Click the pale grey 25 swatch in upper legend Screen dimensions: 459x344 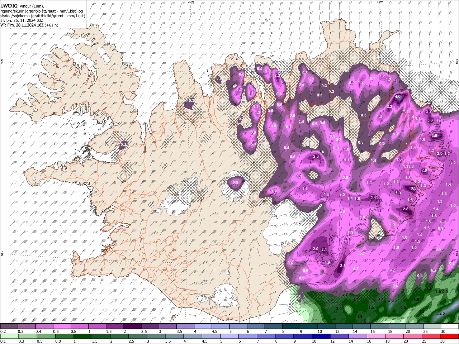pyautogui.click(x=432, y=326)
